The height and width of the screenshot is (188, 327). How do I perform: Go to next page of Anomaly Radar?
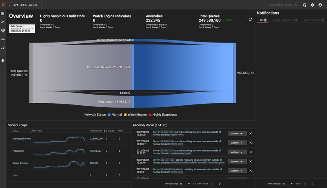tap(219, 184)
